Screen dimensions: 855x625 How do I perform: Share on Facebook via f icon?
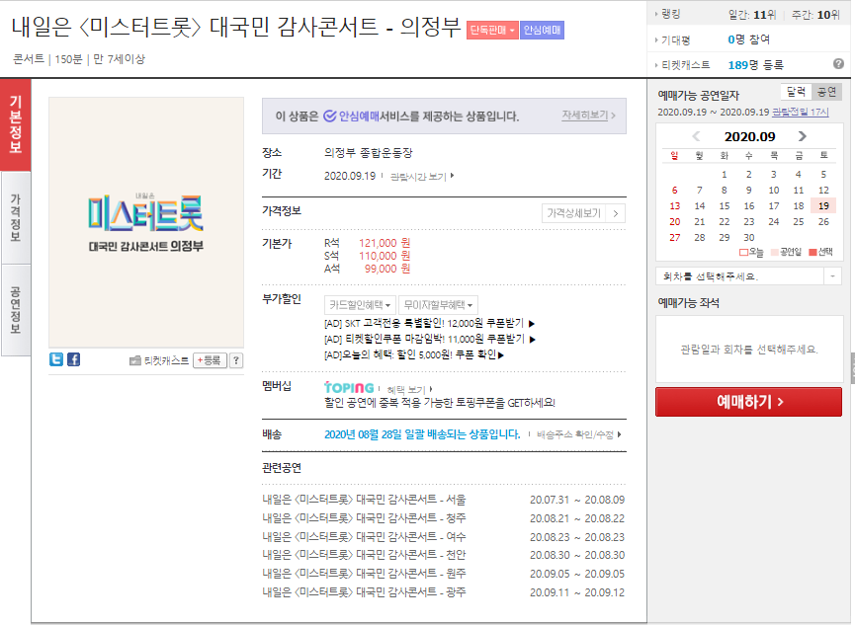(73, 359)
